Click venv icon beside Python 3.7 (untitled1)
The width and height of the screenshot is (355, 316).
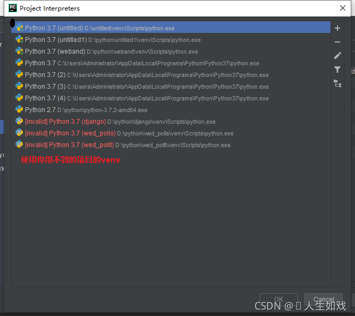pyautogui.click(x=19, y=39)
